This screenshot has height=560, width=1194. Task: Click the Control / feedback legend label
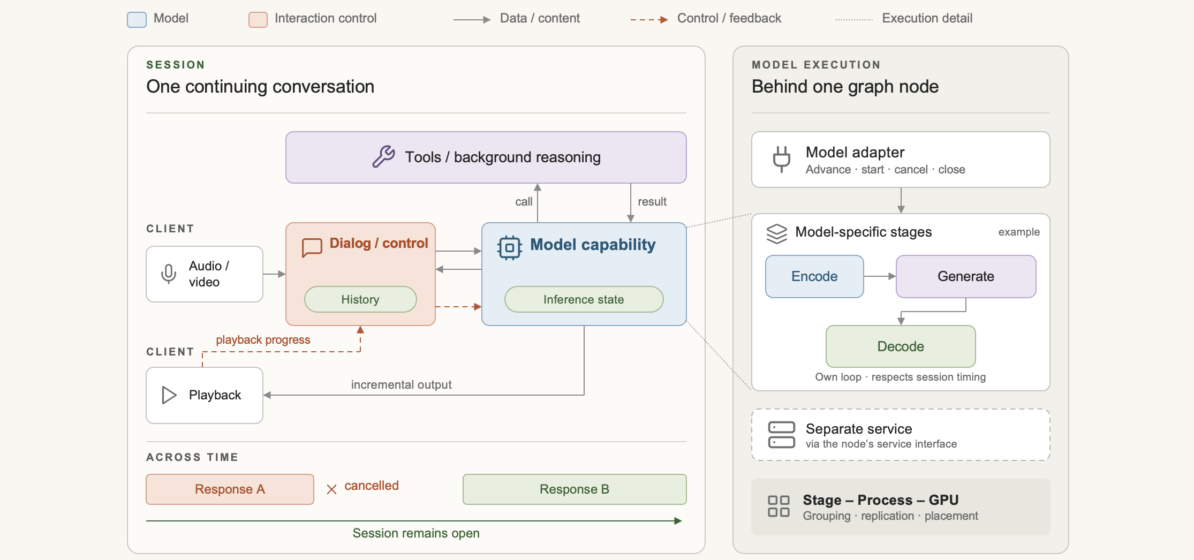pyautogui.click(x=729, y=18)
